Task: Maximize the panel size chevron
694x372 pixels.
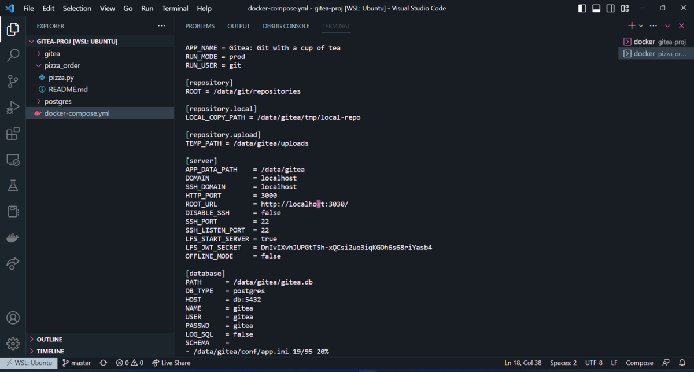Action: coord(667,25)
